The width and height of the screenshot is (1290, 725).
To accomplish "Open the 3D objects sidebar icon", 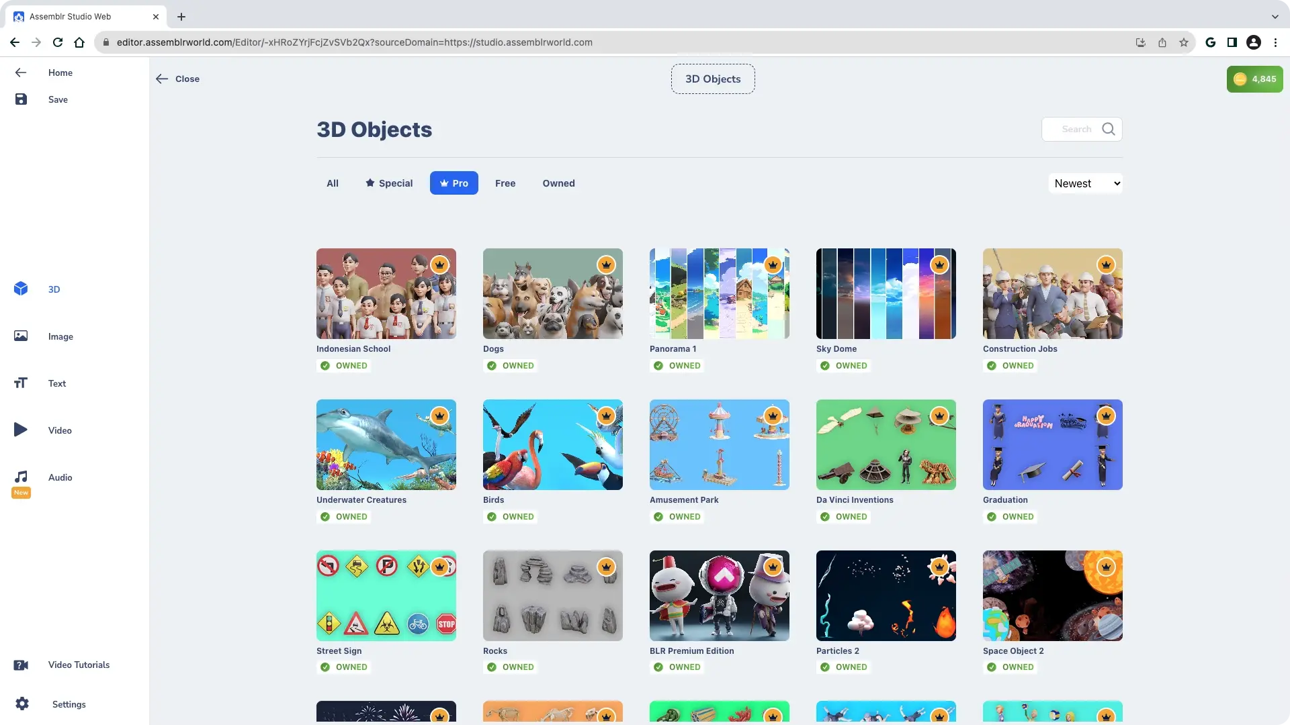I will [21, 289].
